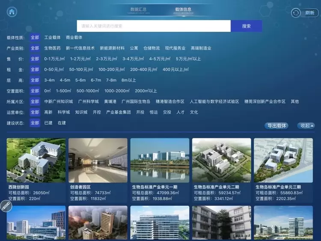Image resolution: width=321 pixels, height=241 pixels.
Task: Click the 导出载体 button
Action: pos(276,126)
